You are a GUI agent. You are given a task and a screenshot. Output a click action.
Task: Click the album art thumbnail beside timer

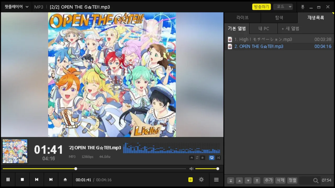tap(15, 151)
